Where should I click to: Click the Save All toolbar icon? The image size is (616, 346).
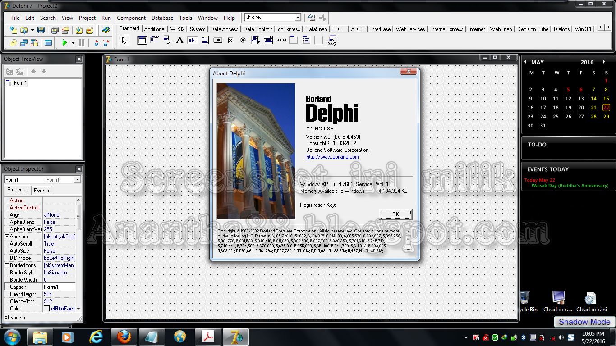[x=55, y=30]
